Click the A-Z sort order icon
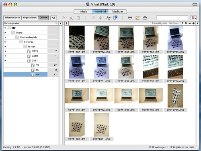The width and height of the screenshot is (201, 151). pyautogui.click(x=108, y=18)
